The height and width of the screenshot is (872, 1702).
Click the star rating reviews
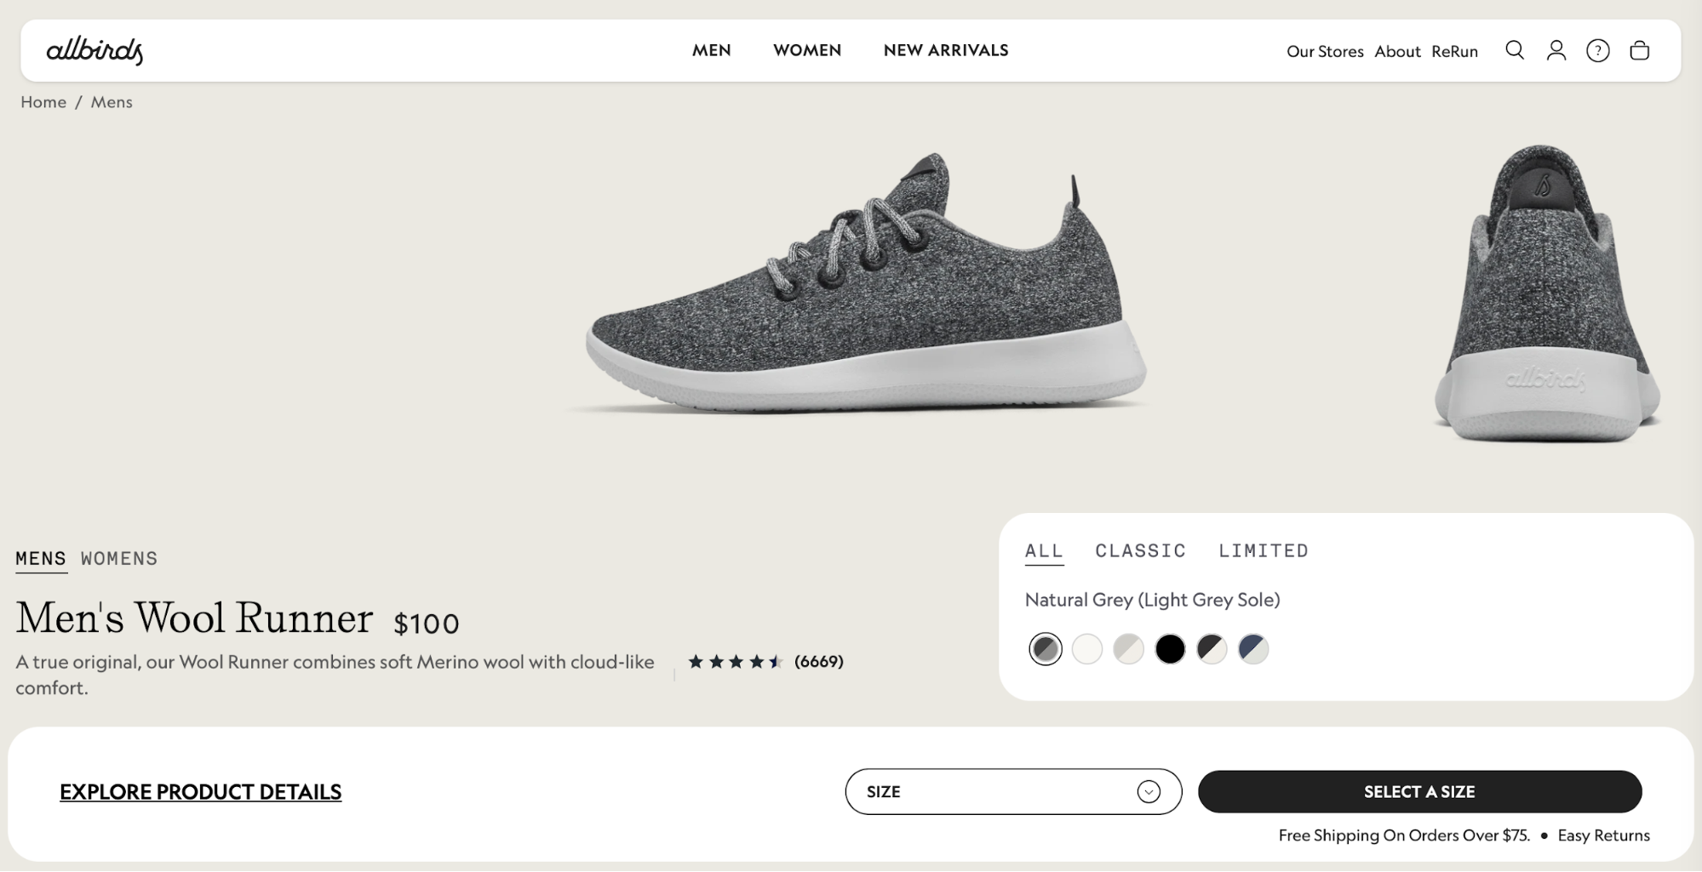click(765, 662)
